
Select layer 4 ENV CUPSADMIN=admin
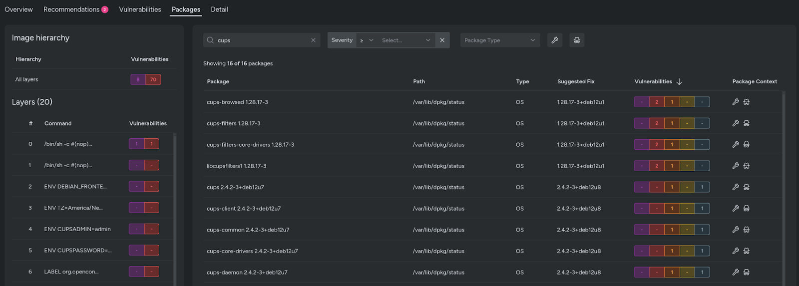[92, 229]
